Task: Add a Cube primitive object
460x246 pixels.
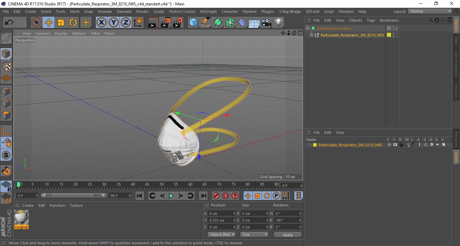Action: 193,23
